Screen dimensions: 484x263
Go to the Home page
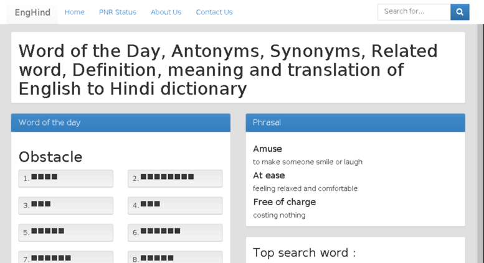74,12
